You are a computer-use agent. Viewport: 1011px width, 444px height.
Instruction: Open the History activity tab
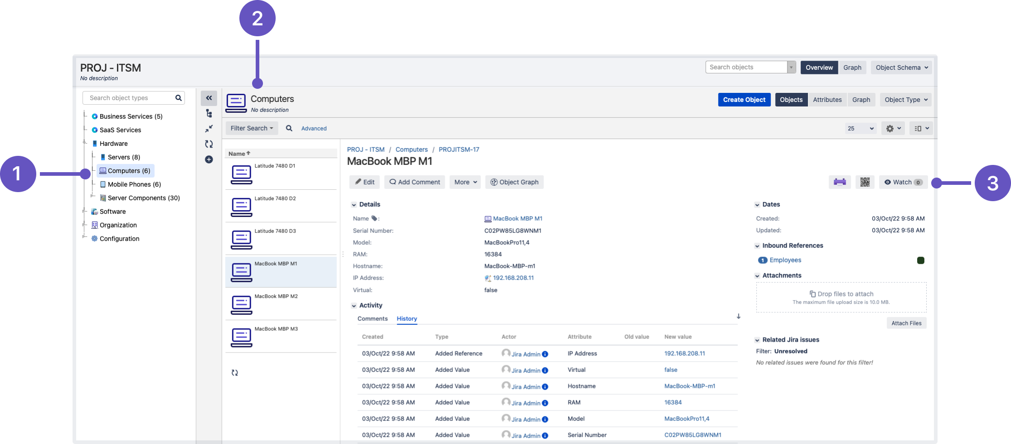coord(407,319)
